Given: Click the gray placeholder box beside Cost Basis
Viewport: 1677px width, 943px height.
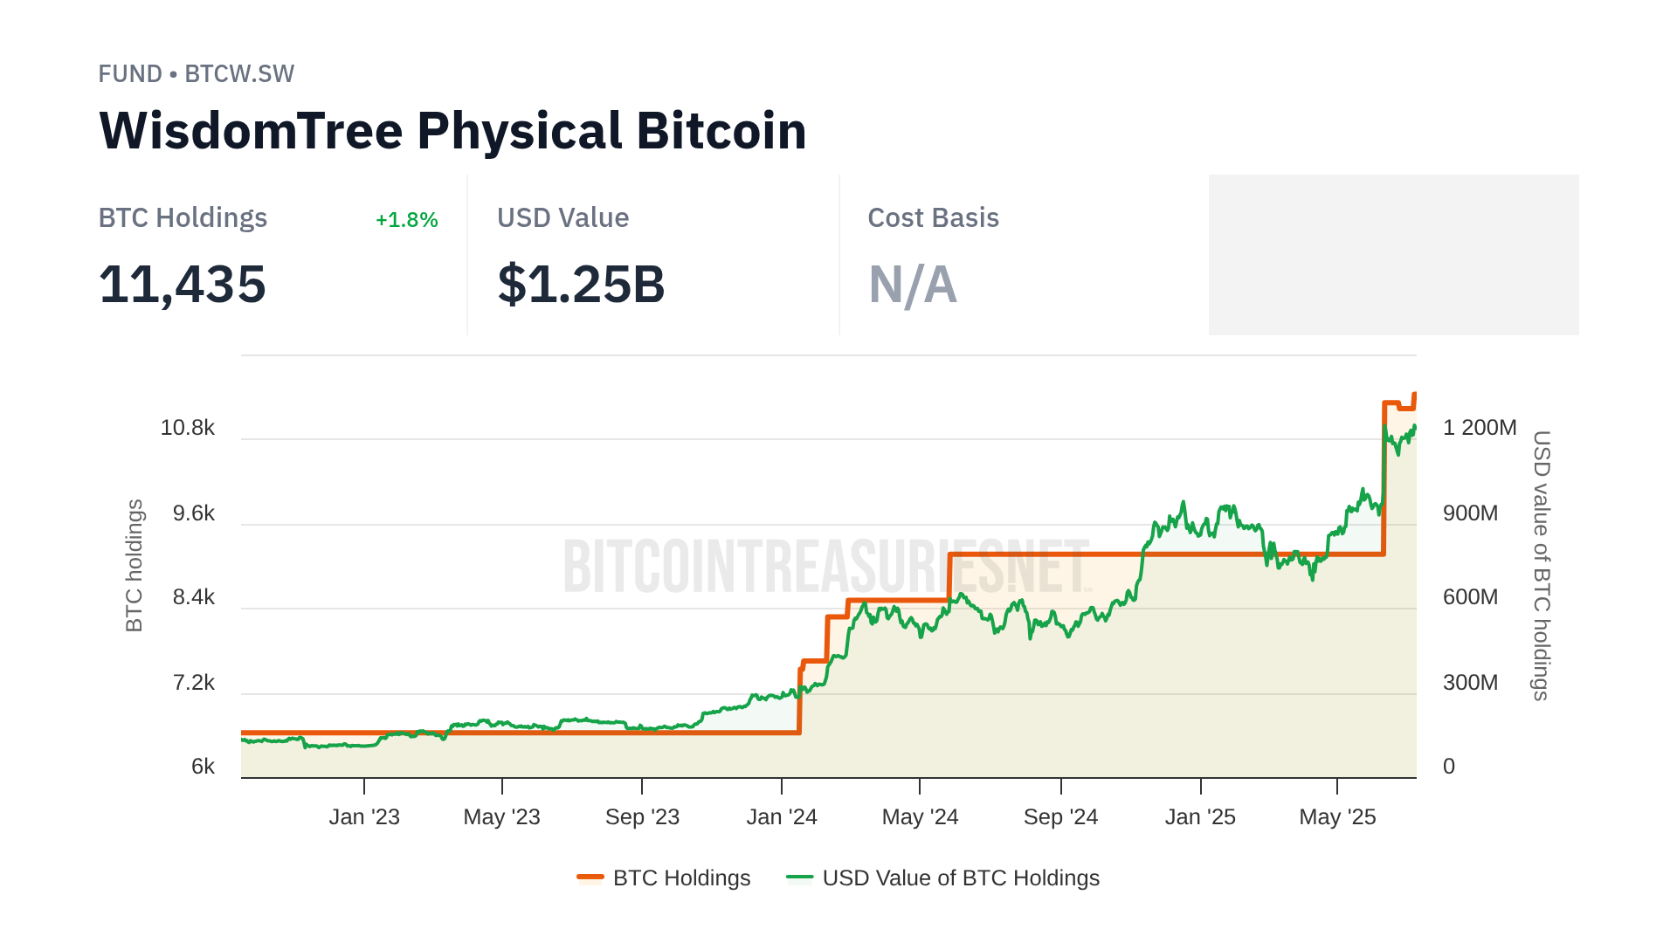Looking at the screenshot, I should click(x=1393, y=255).
